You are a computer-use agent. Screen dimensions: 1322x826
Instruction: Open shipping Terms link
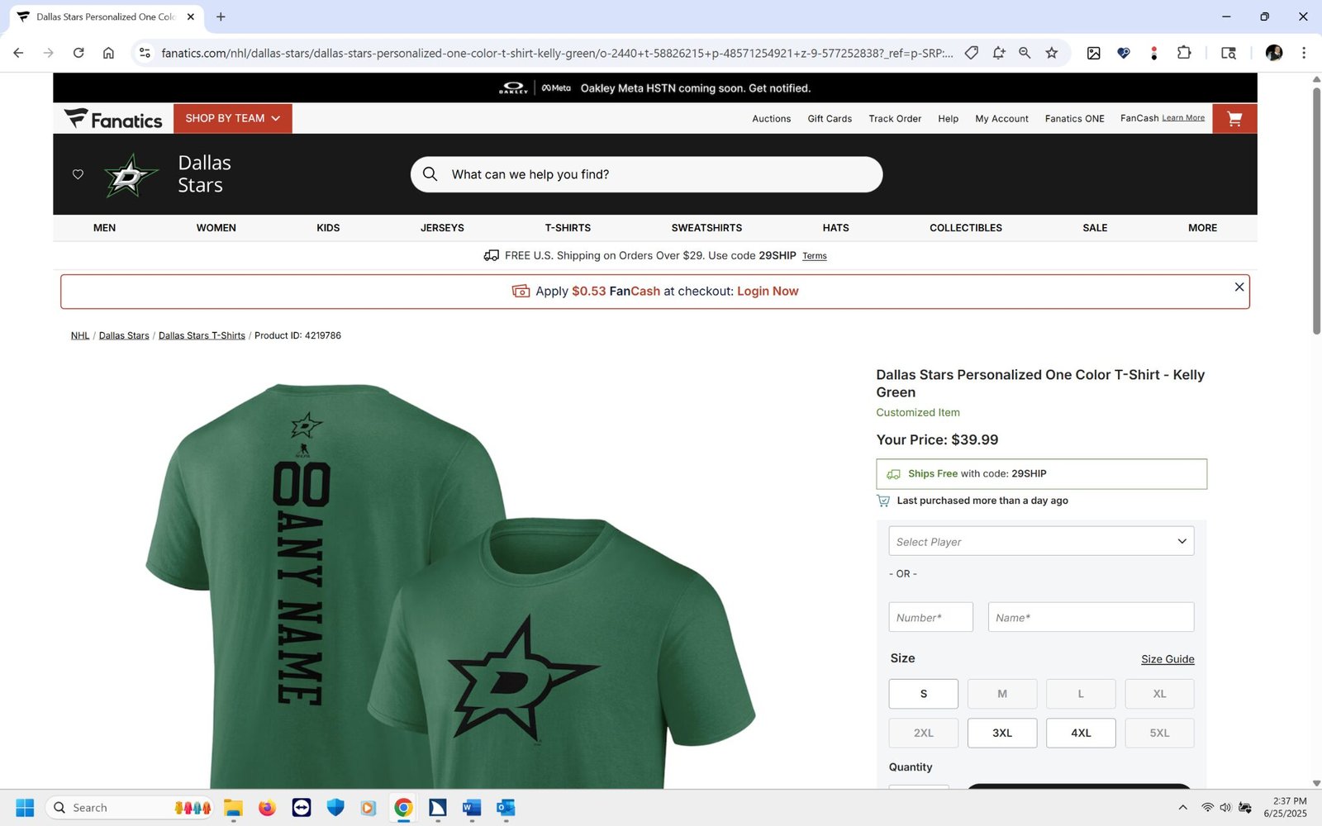pos(815,256)
